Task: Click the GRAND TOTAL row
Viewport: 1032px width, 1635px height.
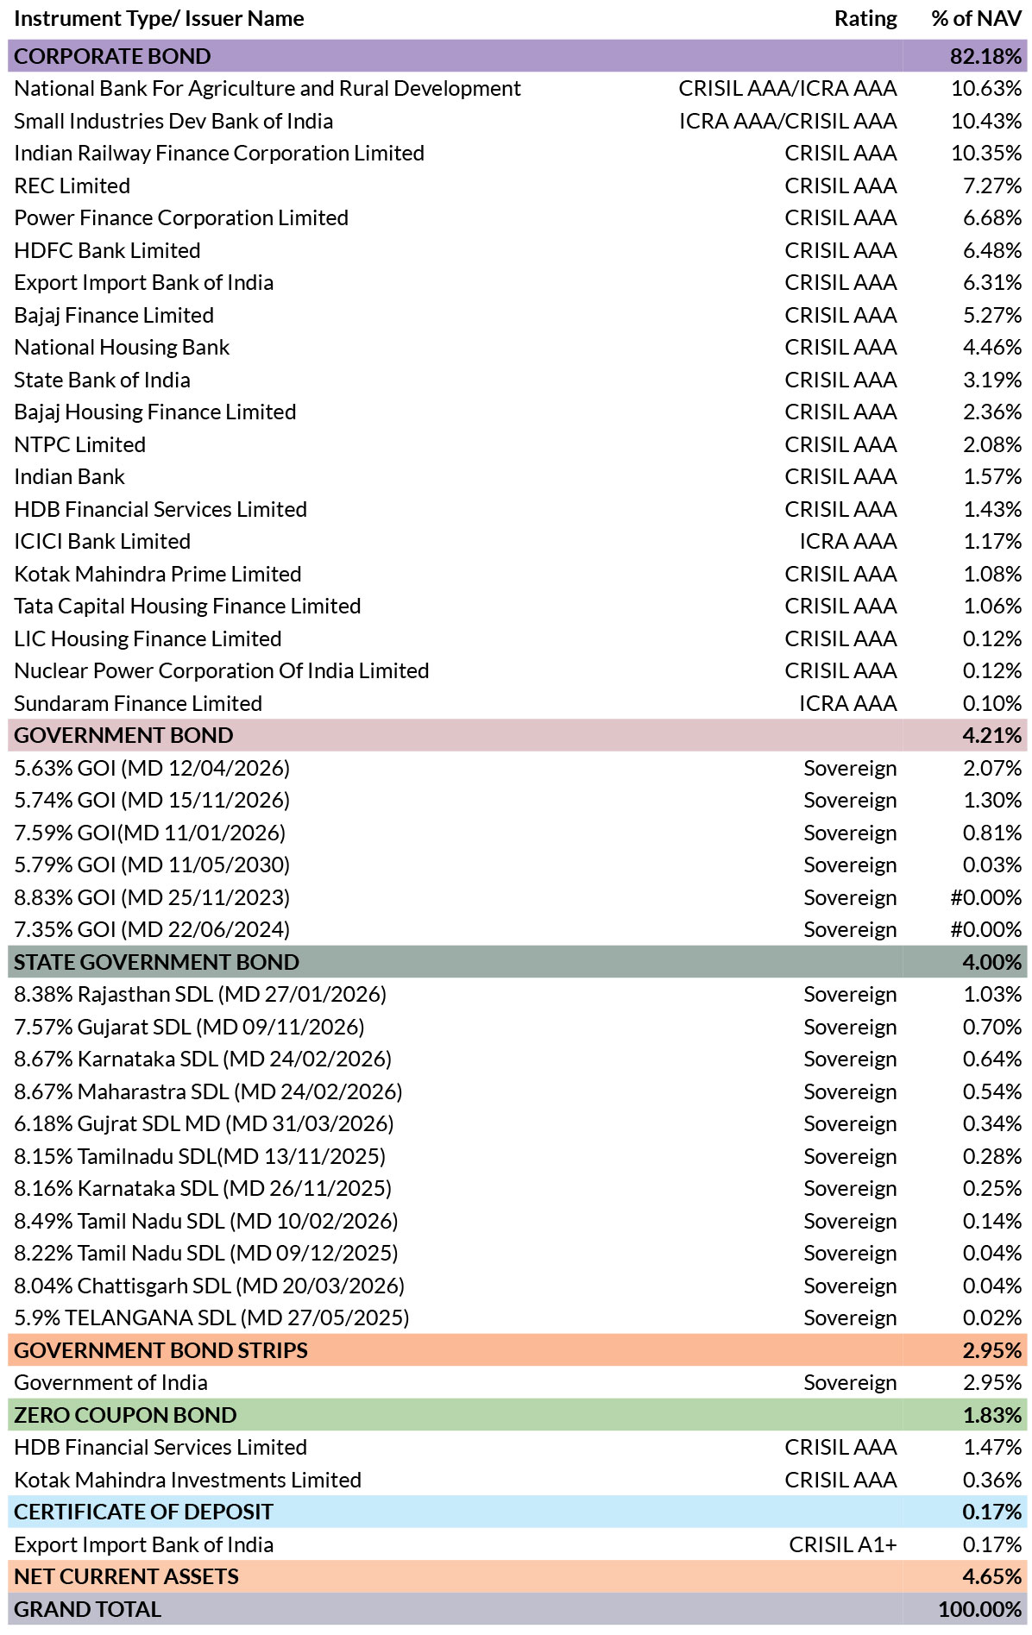Action: point(518,1609)
